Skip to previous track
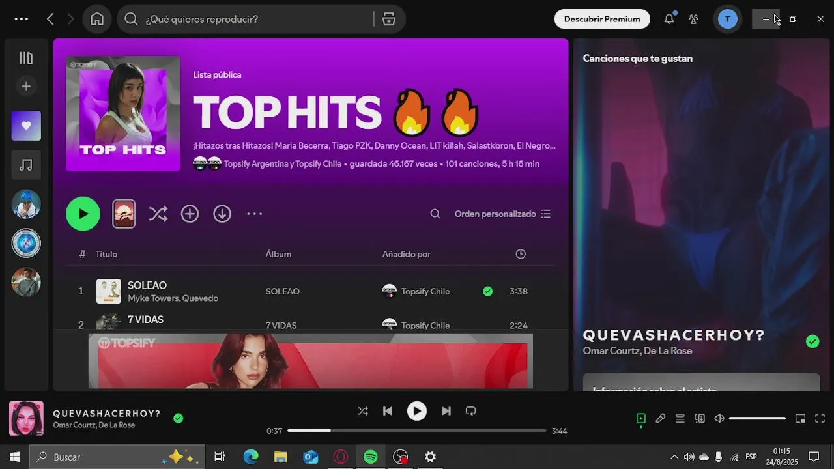The image size is (834, 469). coord(388,411)
